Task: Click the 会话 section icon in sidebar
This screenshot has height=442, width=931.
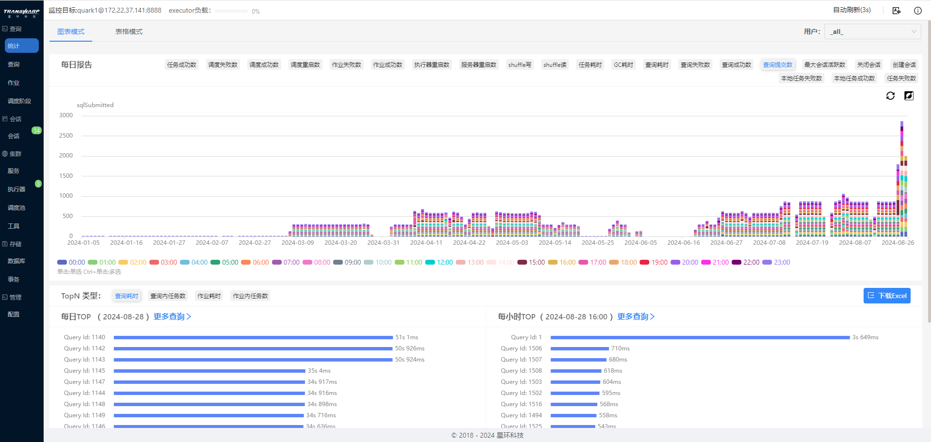Action: pyautogui.click(x=5, y=119)
